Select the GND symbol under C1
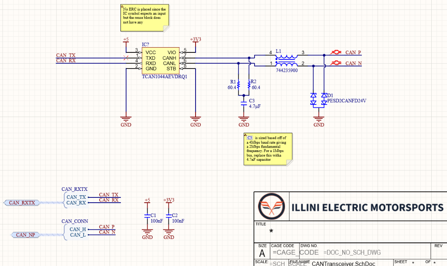Screen dimensions: 447x266 [147, 234]
